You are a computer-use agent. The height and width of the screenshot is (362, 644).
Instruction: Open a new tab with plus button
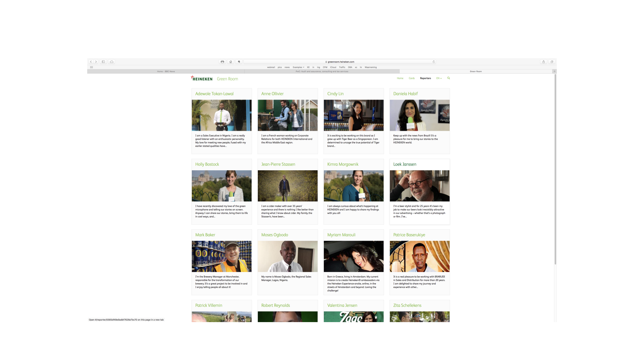[x=554, y=71]
